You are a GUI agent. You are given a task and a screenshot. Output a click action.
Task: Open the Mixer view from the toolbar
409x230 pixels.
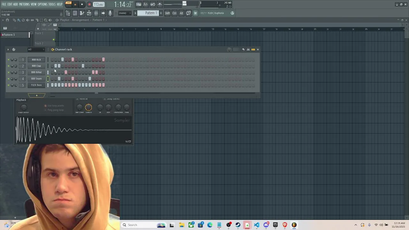(x=96, y=13)
